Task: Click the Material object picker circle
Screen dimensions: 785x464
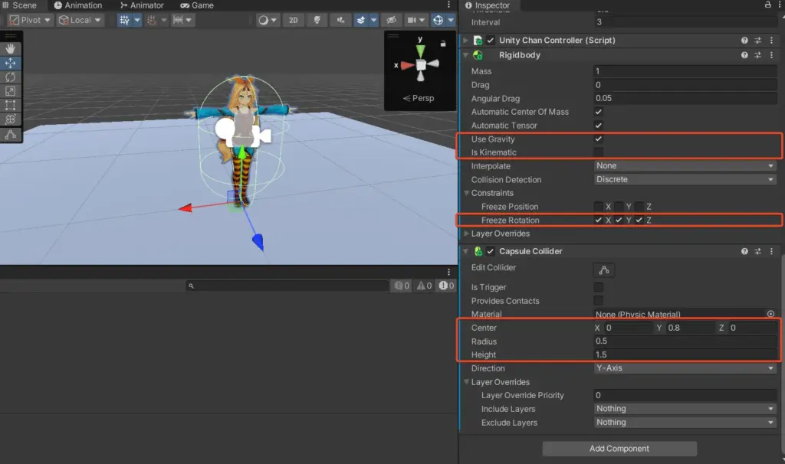Action: [x=770, y=314]
